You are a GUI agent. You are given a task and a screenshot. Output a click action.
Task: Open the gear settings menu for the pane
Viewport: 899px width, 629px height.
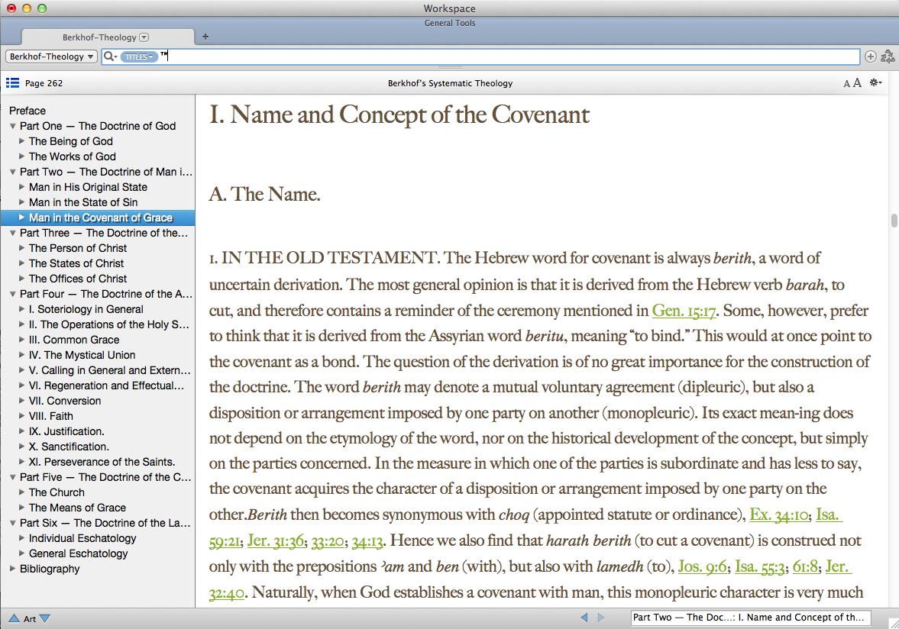(x=875, y=83)
